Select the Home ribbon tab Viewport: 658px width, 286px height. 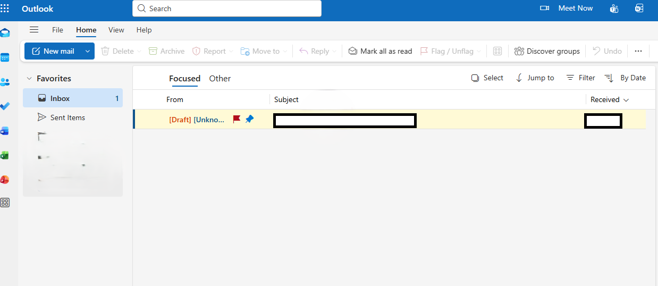click(x=86, y=30)
